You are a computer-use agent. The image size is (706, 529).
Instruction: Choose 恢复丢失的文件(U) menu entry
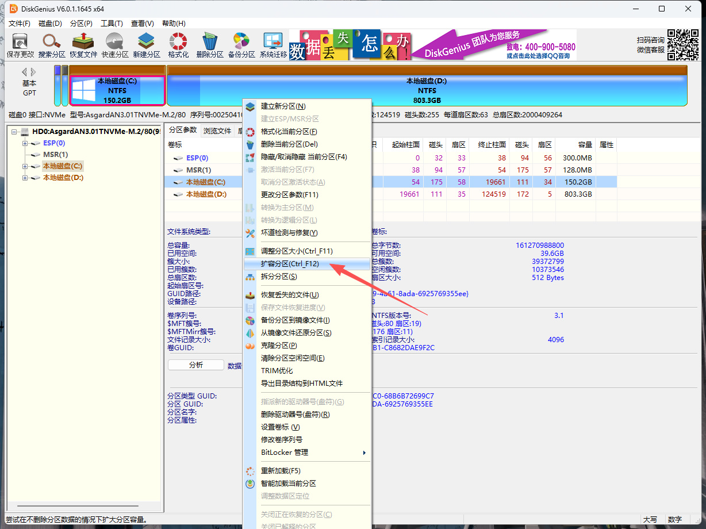307,295
